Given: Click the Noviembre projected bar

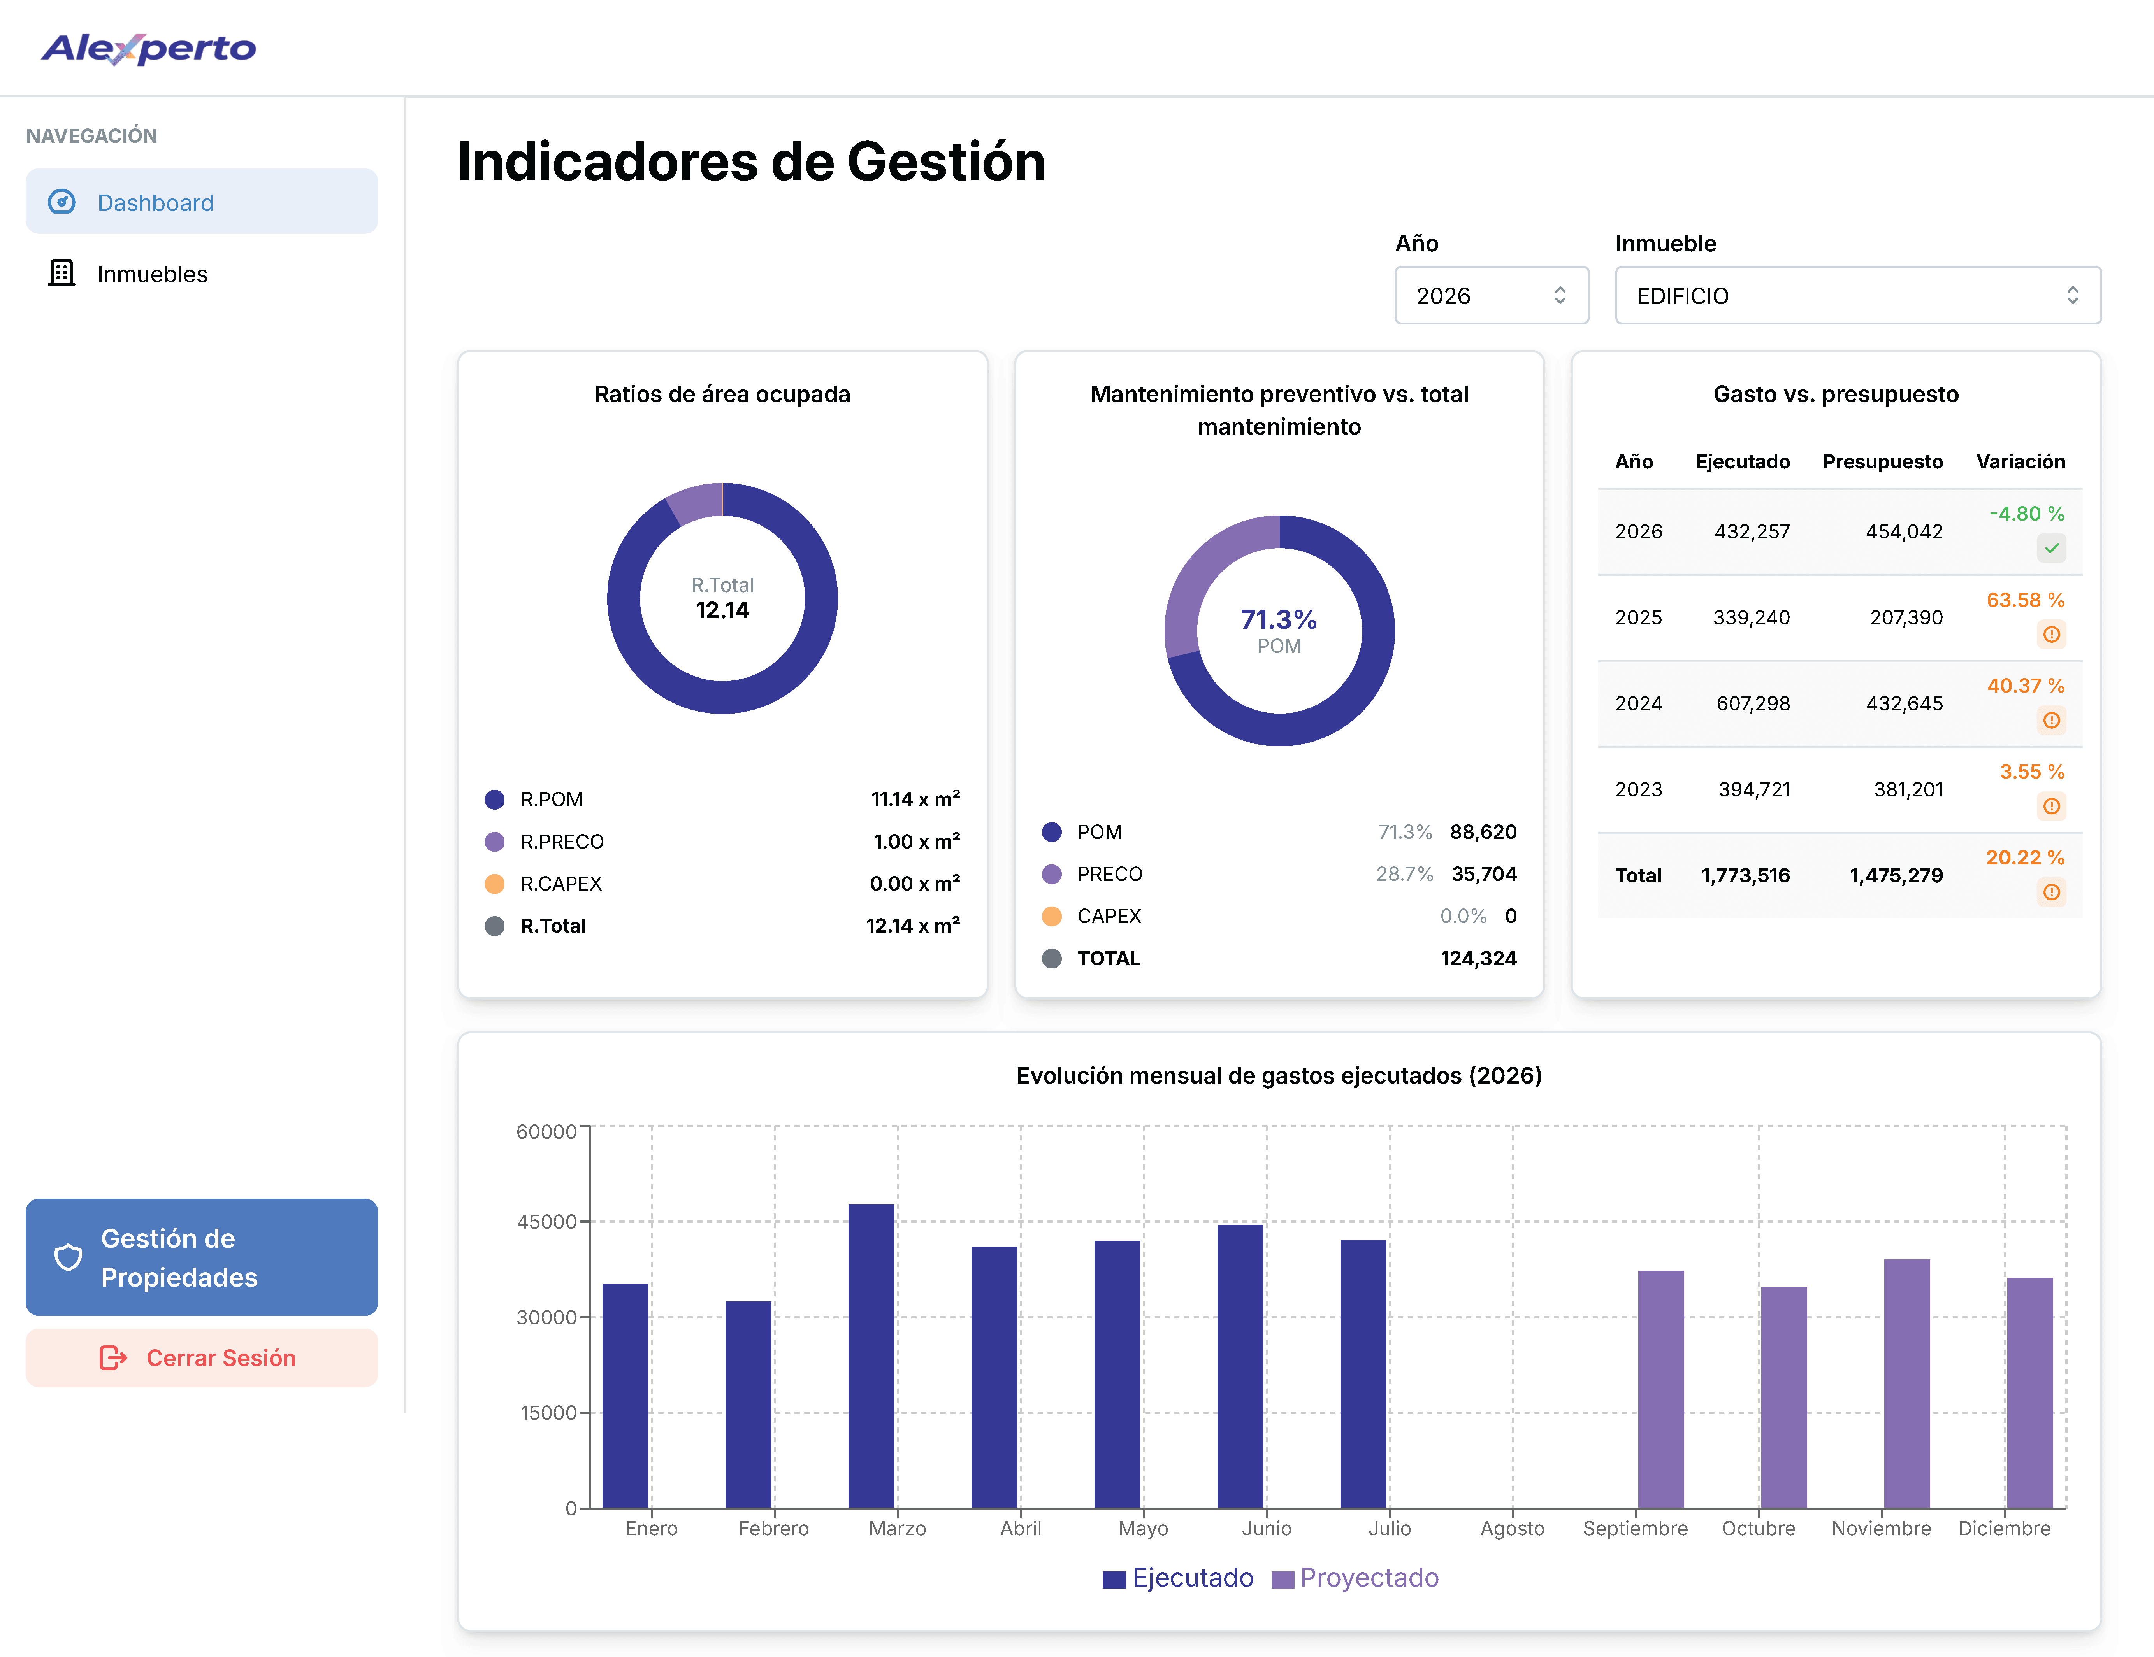Looking at the screenshot, I should [1908, 1383].
